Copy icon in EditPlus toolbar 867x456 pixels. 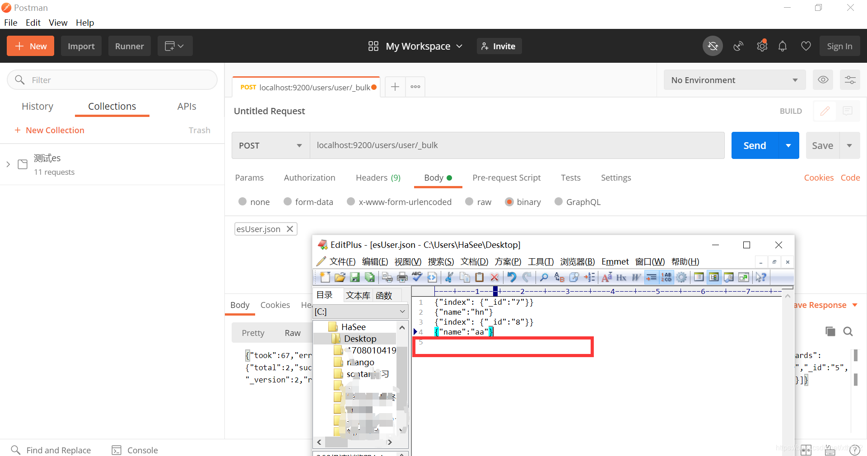(x=464, y=277)
